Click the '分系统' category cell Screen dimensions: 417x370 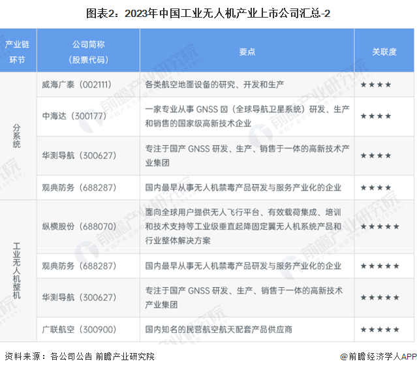pyautogui.click(x=17, y=136)
